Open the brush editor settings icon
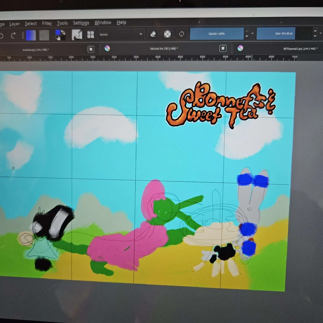 77,35
